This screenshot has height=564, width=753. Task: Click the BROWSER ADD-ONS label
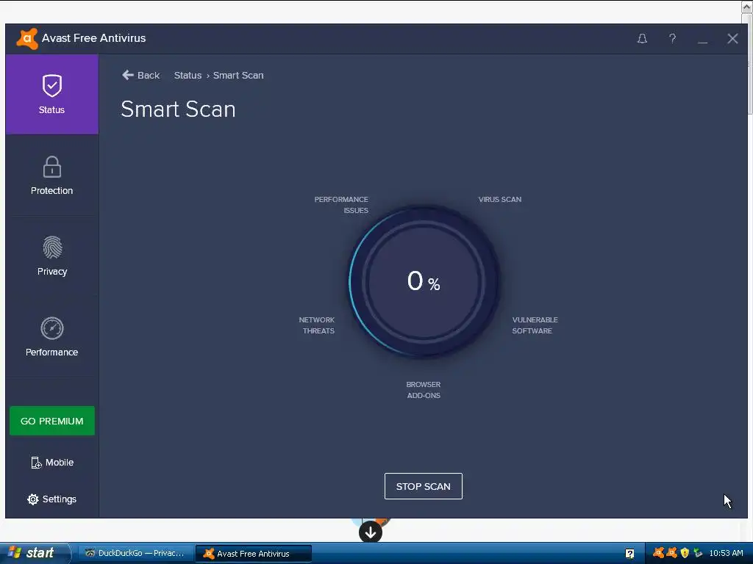pyautogui.click(x=423, y=390)
